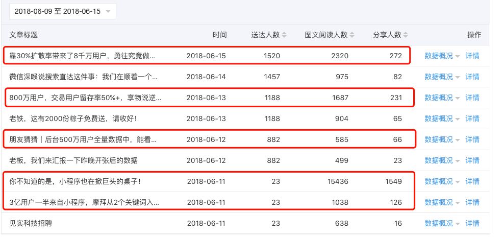This screenshot has height=237, width=503.
Task: Click the 时间 column header
Action: click(x=219, y=35)
